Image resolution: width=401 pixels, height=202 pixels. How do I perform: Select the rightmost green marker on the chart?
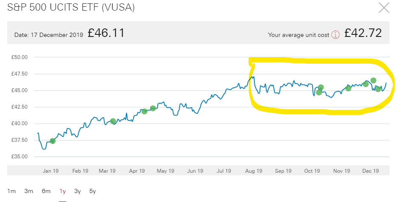coord(378,89)
